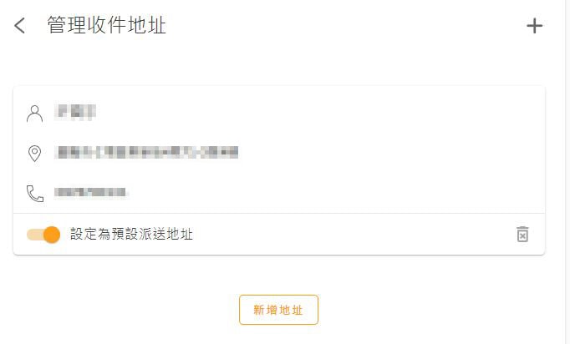Click empty header space between title and plus icon
The image size is (570, 344).
351,26
